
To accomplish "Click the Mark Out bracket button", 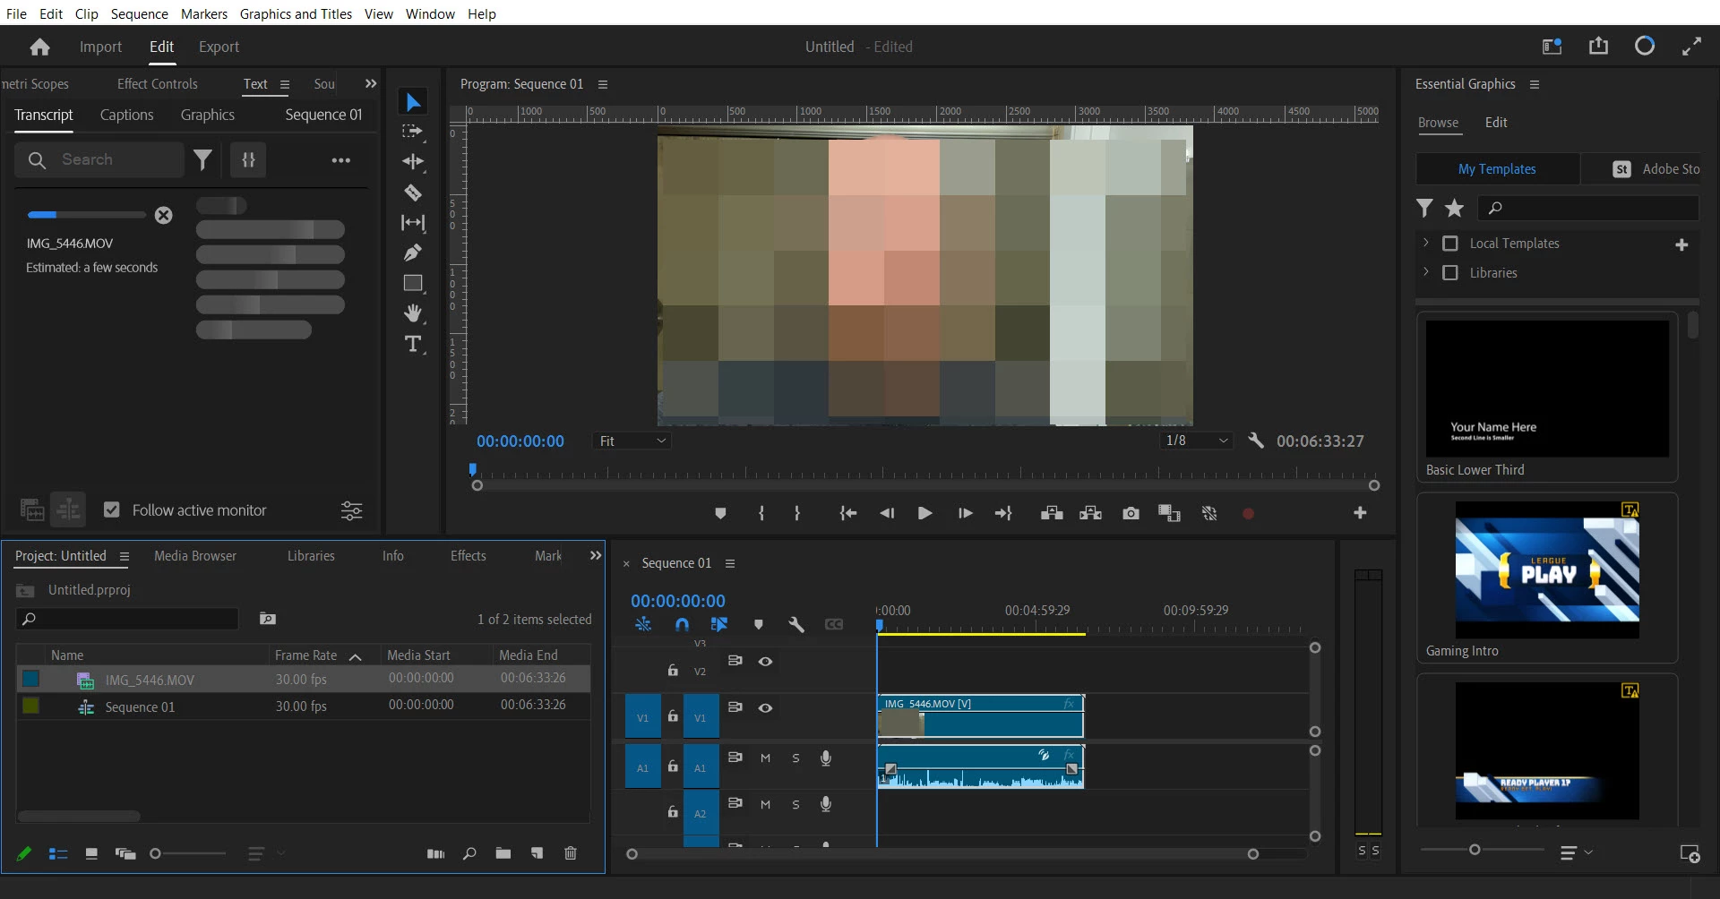I will [797, 513].
